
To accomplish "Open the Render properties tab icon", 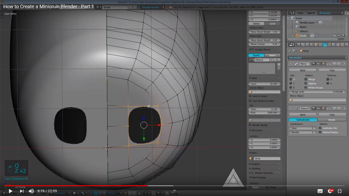I will click(x=299, y=45).
